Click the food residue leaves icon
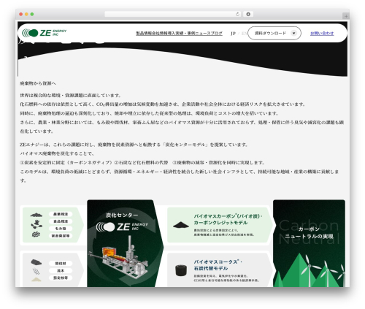The image size is (365, 309). coord(36,224)
